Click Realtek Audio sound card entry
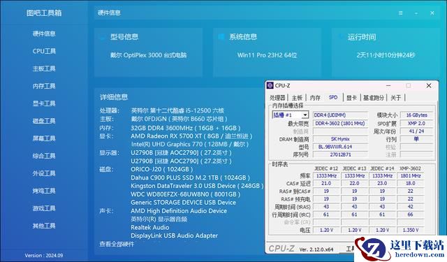The image size is (447, 262). [x=149, y=228]
